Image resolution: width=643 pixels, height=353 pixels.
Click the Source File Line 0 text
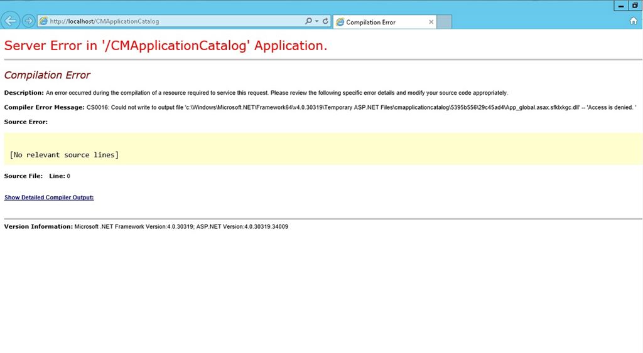coord(37,176)
